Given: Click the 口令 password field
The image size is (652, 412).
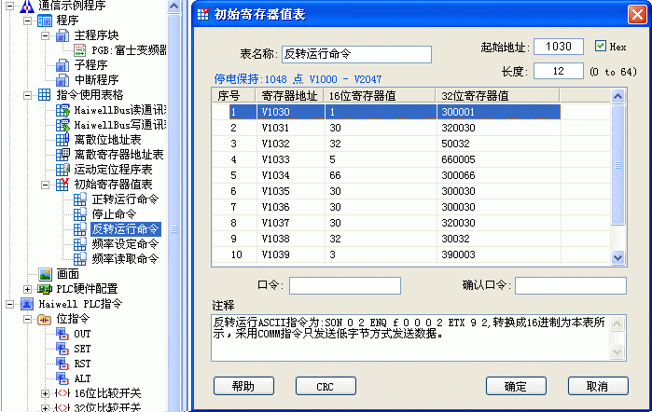Looking at the screenshot, I should pos(345,285).
